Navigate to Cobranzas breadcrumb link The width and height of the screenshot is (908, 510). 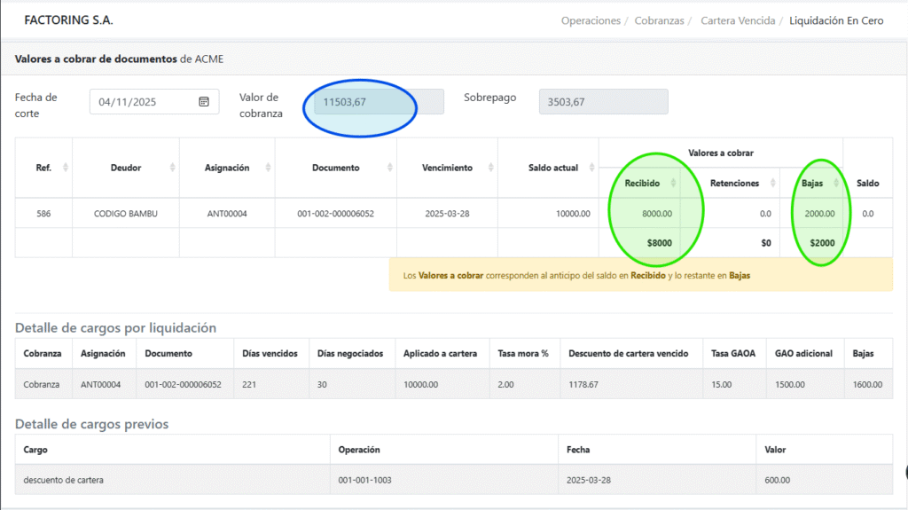659,20
